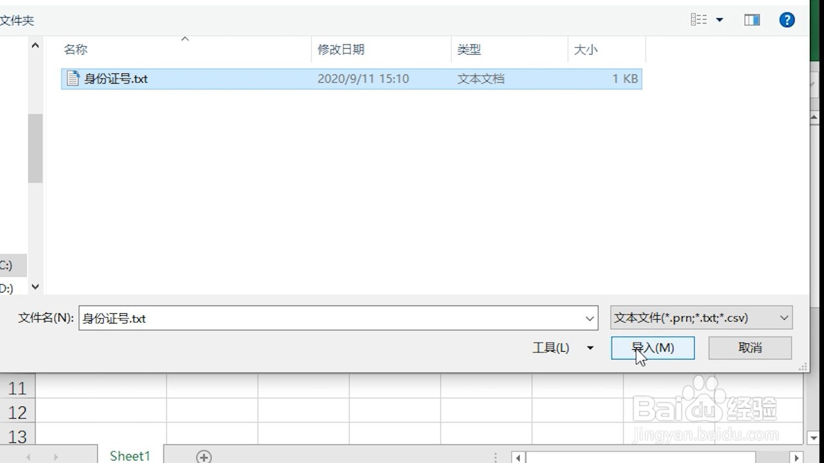Sort files by clicking 名称 column header
Image resolution: width=824 pixels, height=463 pixels.
click(75, 49)
